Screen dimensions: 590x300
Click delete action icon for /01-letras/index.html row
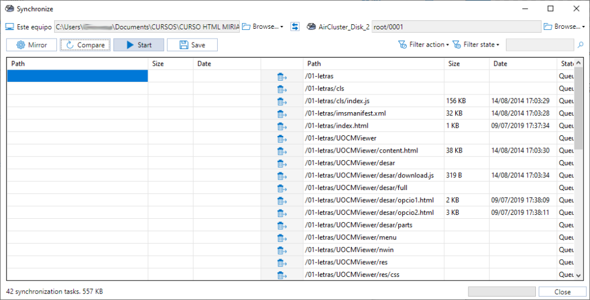(282, 126)
